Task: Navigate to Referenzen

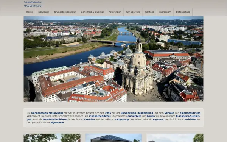Action: point(115,12)
